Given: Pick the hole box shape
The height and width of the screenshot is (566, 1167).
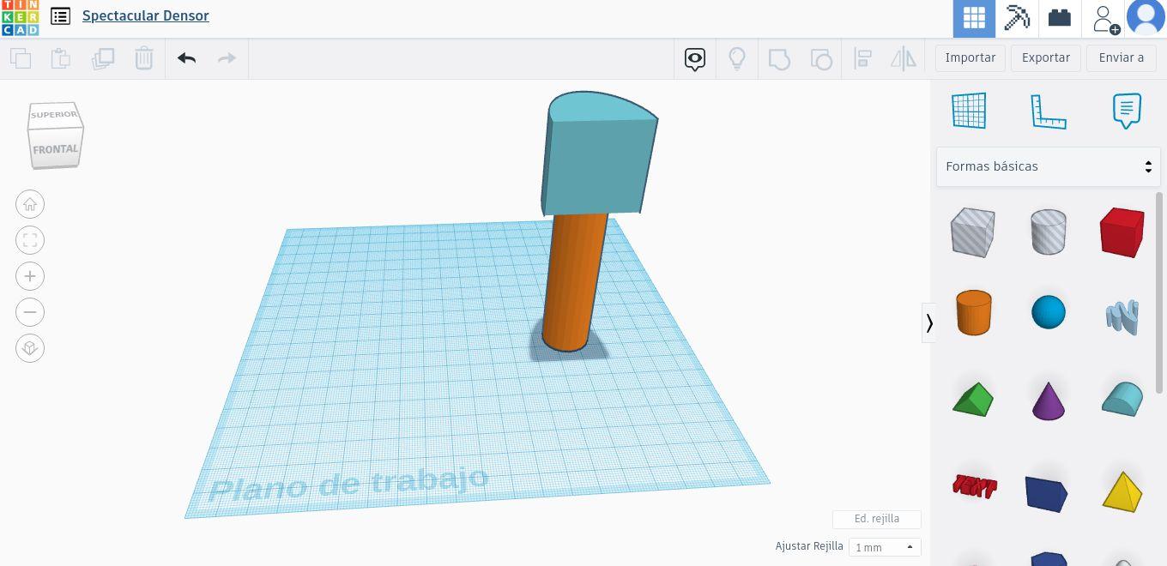Looking at the screenshot, I should [973, 232].
